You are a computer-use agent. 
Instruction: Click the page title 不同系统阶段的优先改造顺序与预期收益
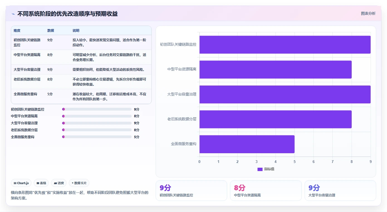(68, 14)
